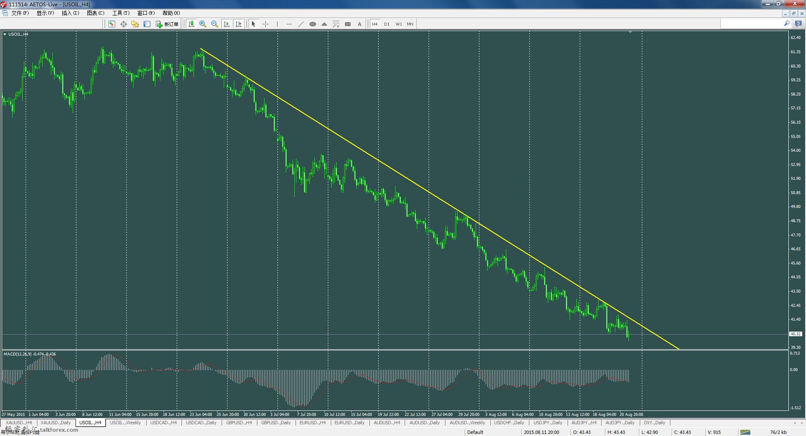Screen dimensions: 806x436
Task: Switch to USDCAD.,H4 chart tab
Action: (163, 423)
